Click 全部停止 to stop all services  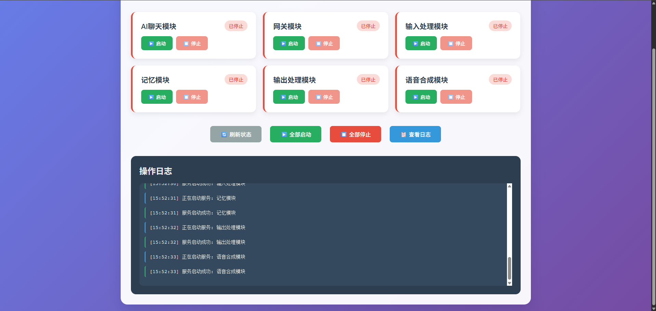coord(356,134)
